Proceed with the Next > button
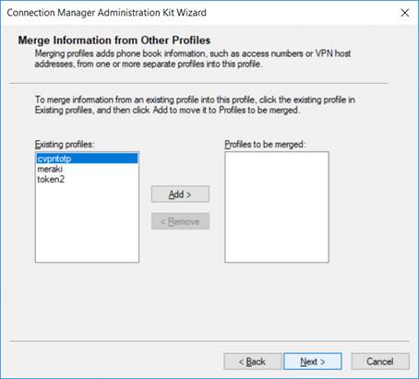419x379 pixels. (x=313, y=361)
